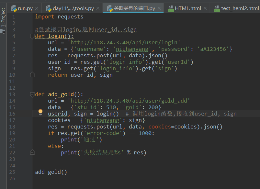Click the Python file icon on run.py tab
260x189 pixels.
(x=14, y=8)
